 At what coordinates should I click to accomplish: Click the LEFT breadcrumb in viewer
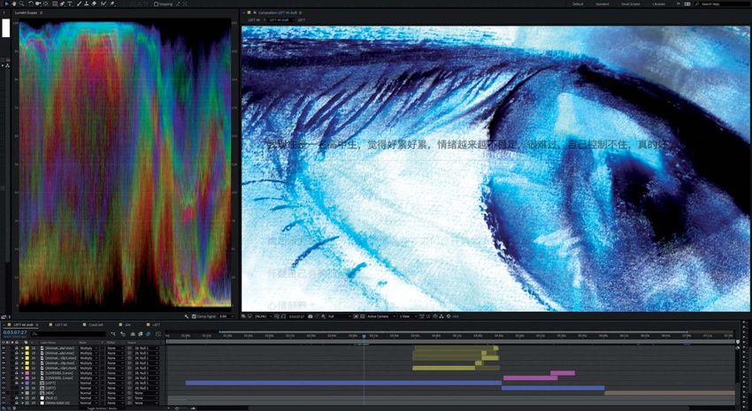pos(301,20)
